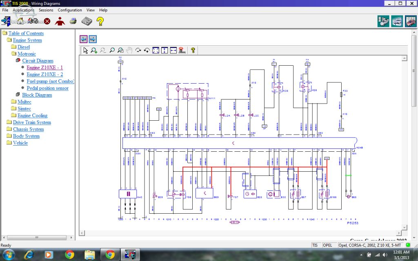The image size is (418, 261).
Task: Click the diagram horizontal scrollbar right arrow
Action: click(x=399, y=233)
